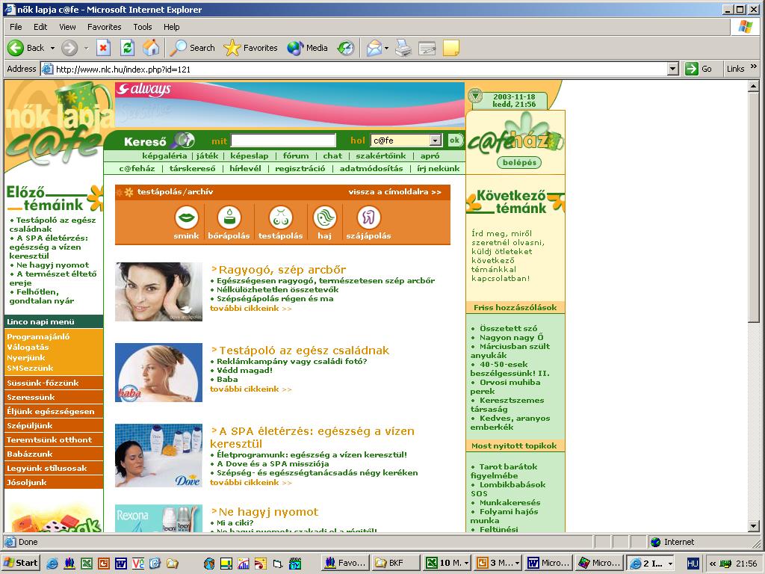The width and height of the screenshot is (765, 574).
Task: Click the Forward arrow button
Action: (69, 48)
